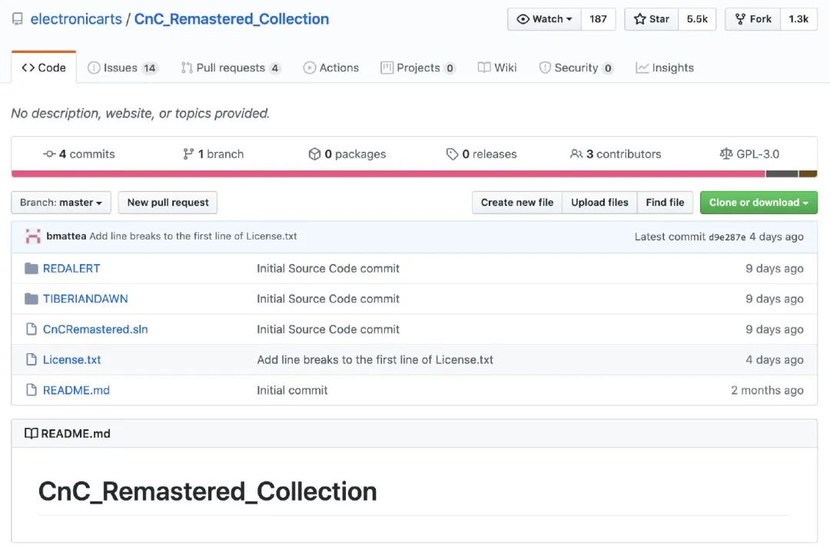The height and width of the screenshot is (556, 830).
Task: Click Upload files button
Action: click(x=599, y=203)
